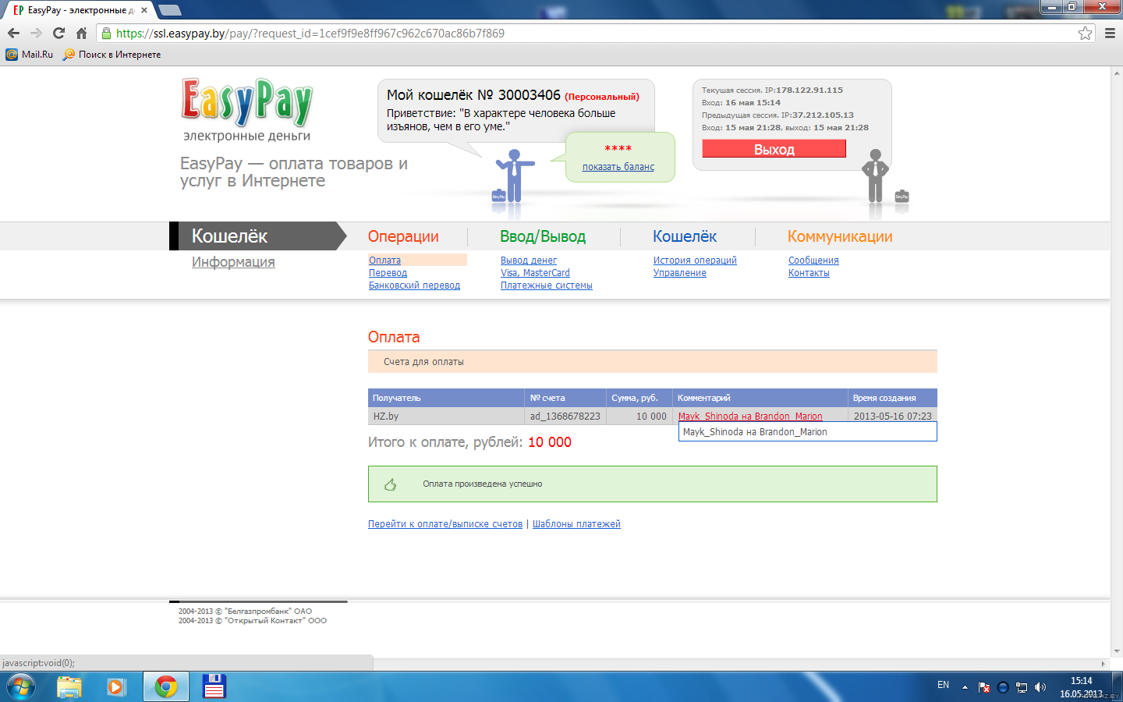Click the browser Back arrow
Screen dimensions: 1123x702
tap(13, 33)
